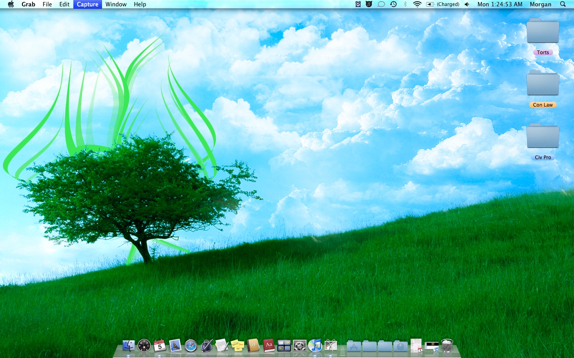Open the quill and inkwell Dock app
The height and width of the screenshot is (358, 574).
point(206,346)
